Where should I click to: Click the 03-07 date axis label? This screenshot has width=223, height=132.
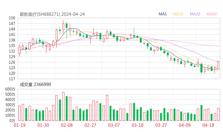[x=114, y=125]
